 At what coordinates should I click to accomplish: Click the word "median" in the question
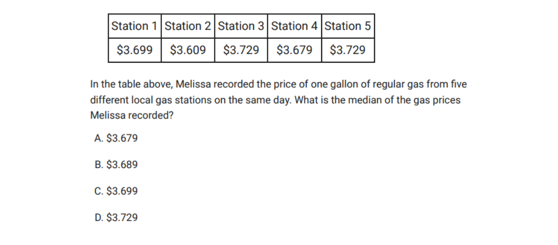[x=375, y=100]
